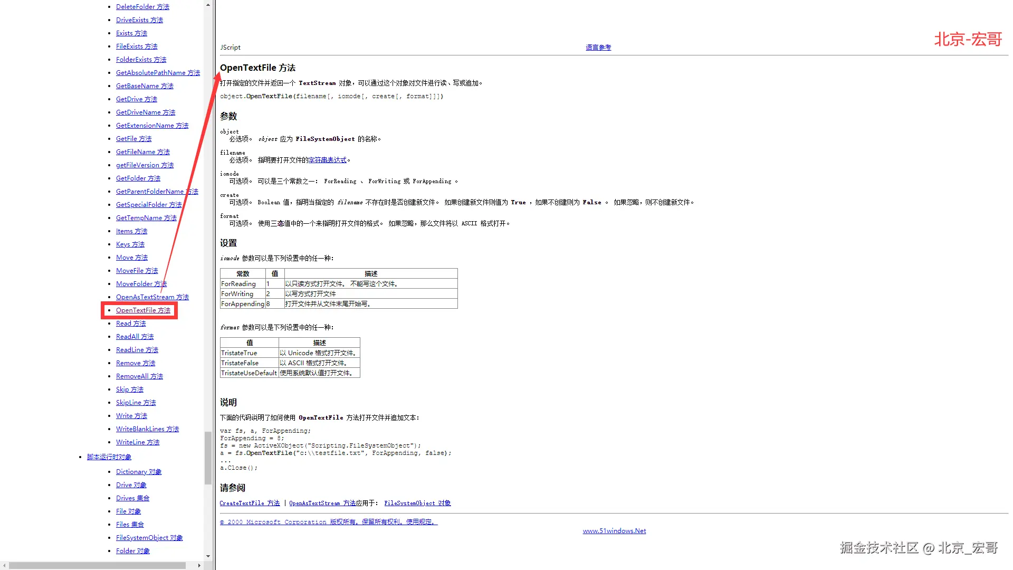This screenshot has width=1013, height=570.
Task: Click the navigation pane scroll-down arrow
Action: tap(208, 556)
